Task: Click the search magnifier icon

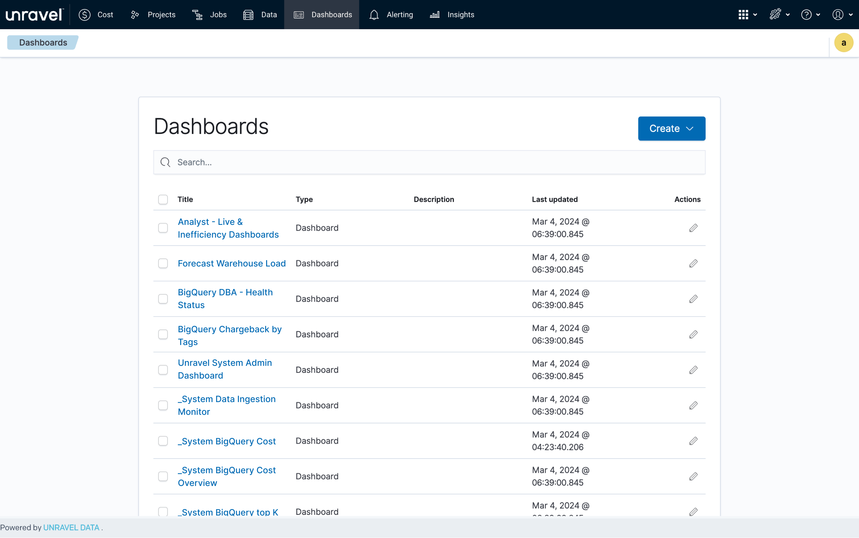Action: tap(165, 162)
